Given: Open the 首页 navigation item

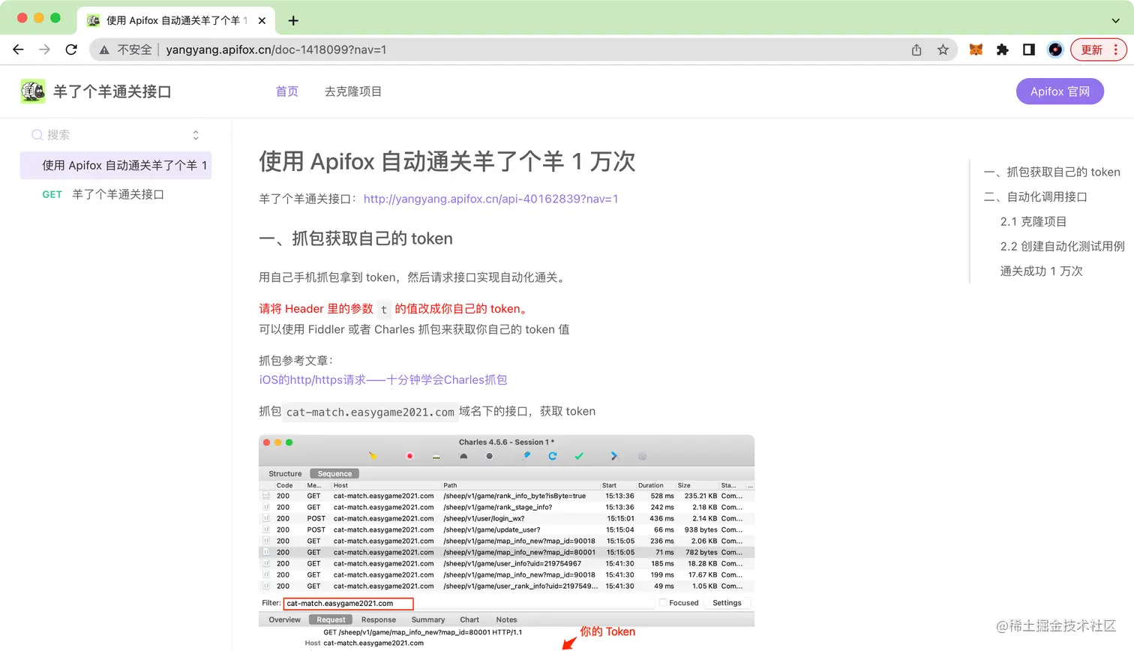Looking at the screenshot, I should point(287,91).
